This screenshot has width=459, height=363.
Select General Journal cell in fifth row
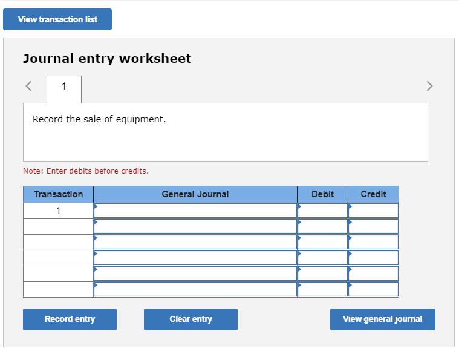coord(195,273)
